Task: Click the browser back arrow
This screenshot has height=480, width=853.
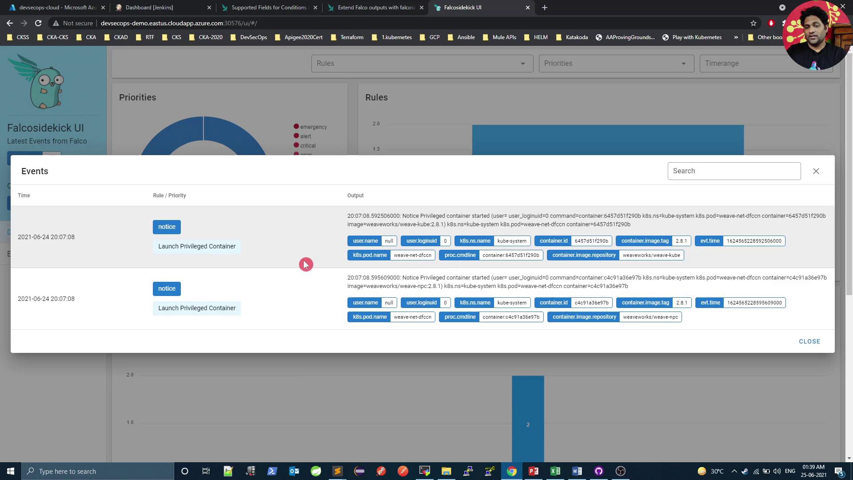Action: pos(10,23)
